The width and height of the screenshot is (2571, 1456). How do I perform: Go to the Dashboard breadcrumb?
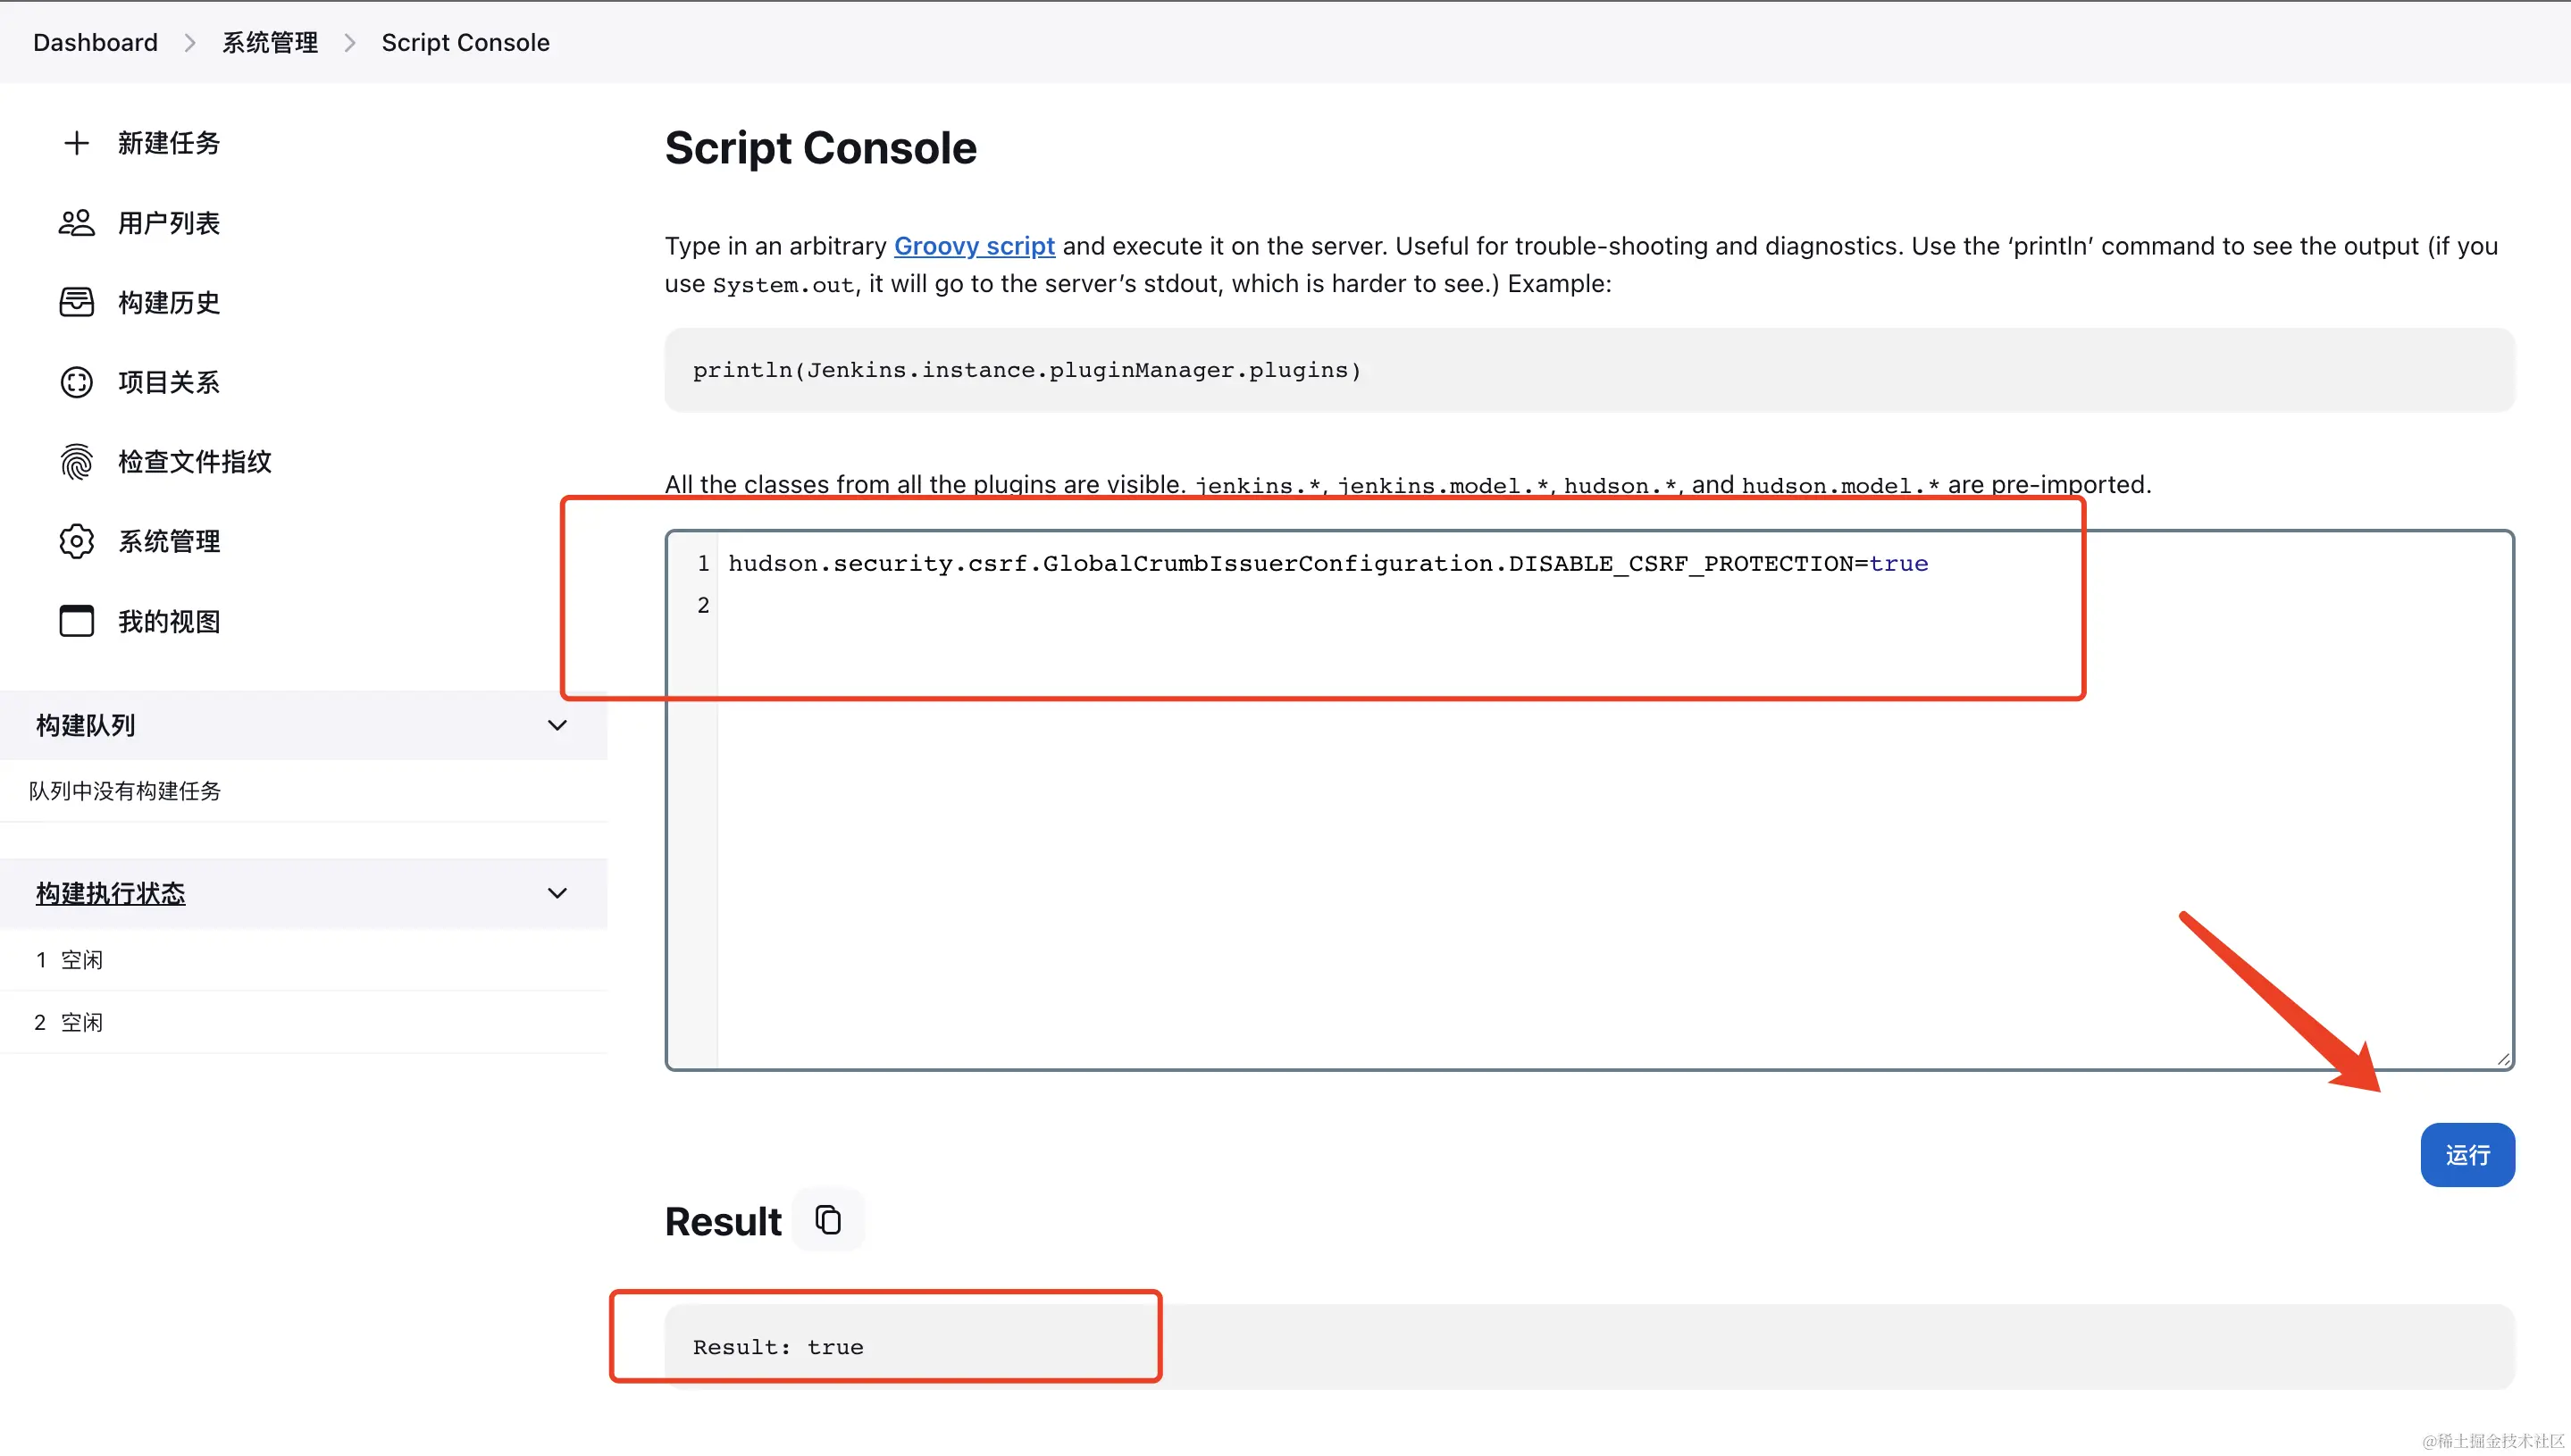95,42
